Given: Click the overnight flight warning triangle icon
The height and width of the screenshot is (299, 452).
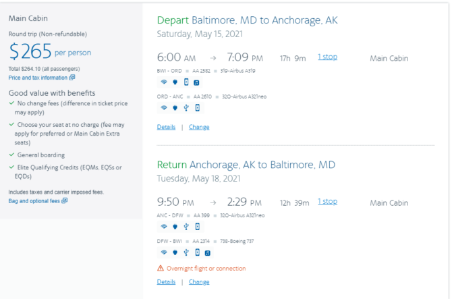Looking at the screenshot, I should [161, 269].
